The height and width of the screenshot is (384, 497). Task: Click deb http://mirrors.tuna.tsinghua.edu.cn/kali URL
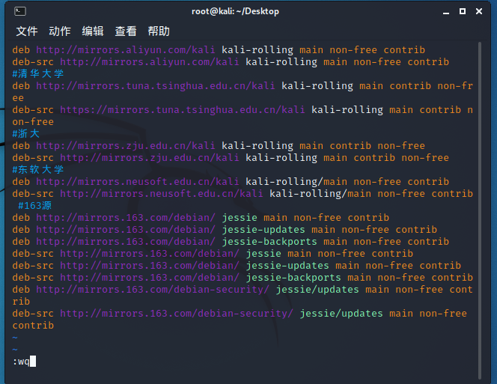[156, 86]
